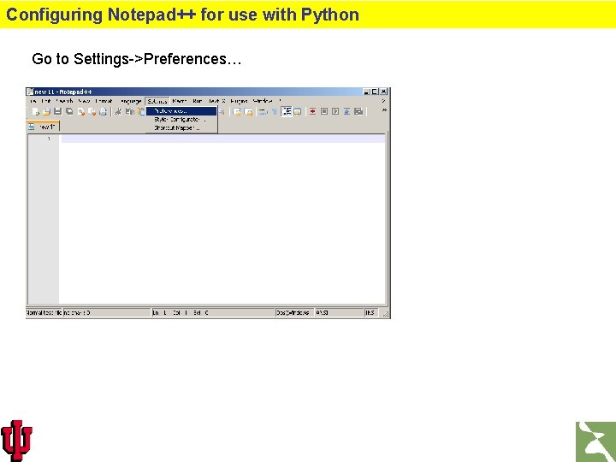The width and height of the screenshot is (616, 462).
Task: Click the red Record macro icon
Action: [313, 111]
